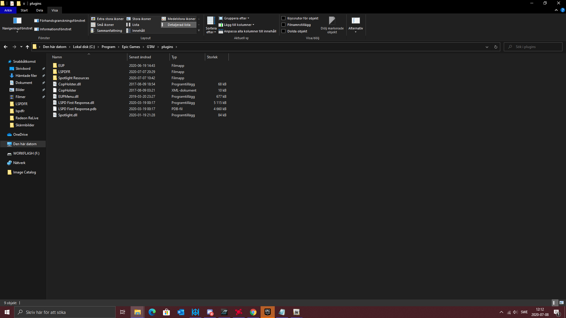Screen dimensions: 566x318
Task: Click Dölj markerade objekt icon
Action: (x=332, y=21)
